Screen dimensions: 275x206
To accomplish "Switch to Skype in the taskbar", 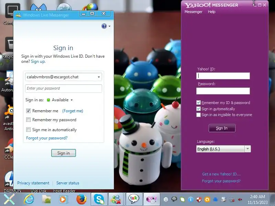I will 99,199.
